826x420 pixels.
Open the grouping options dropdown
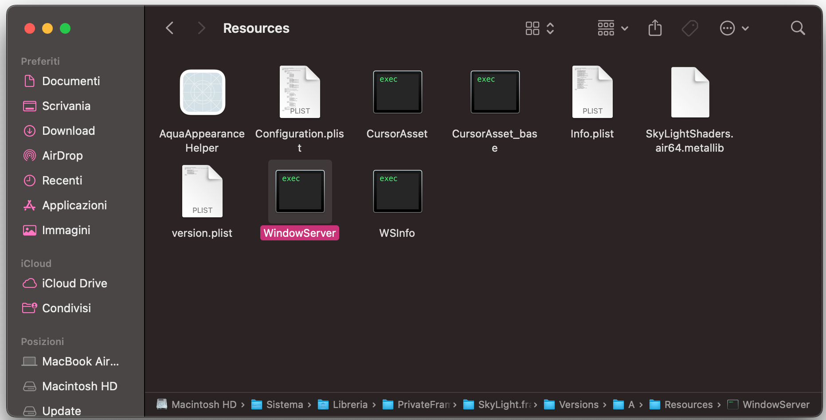[x=612, y=28]
